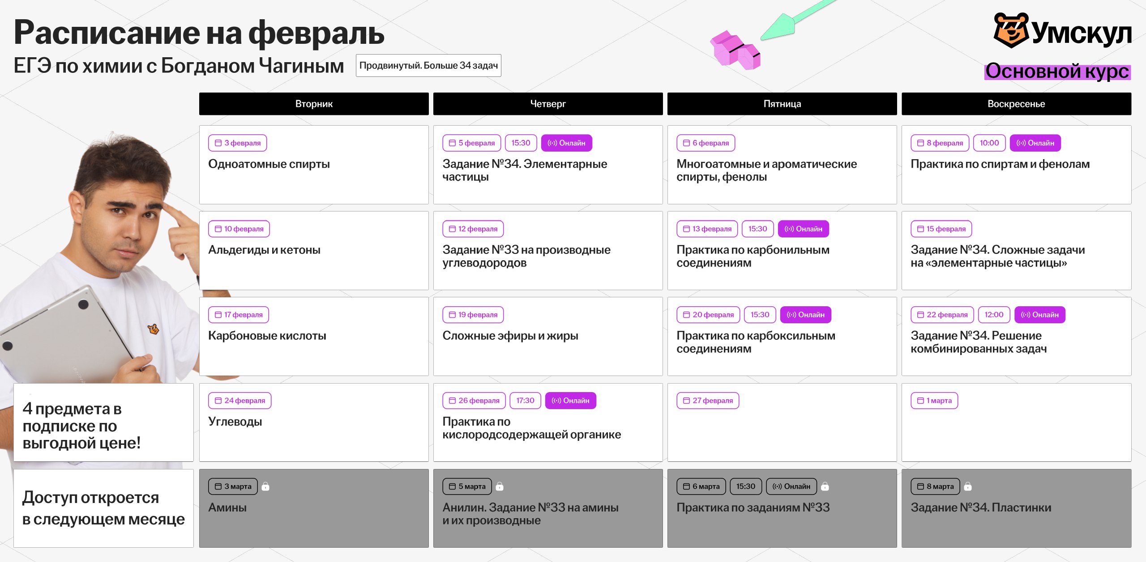This screenshot has height=562, width=1146.
Task: Click the Основной курс highlighted label
Action: click(x=1057, y=72)
